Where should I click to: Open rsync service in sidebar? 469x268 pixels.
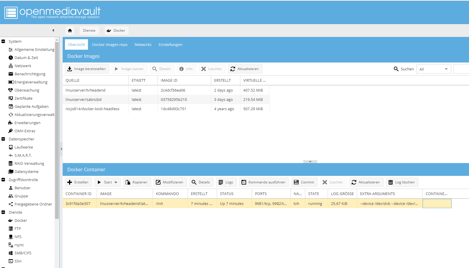[16, 245]
